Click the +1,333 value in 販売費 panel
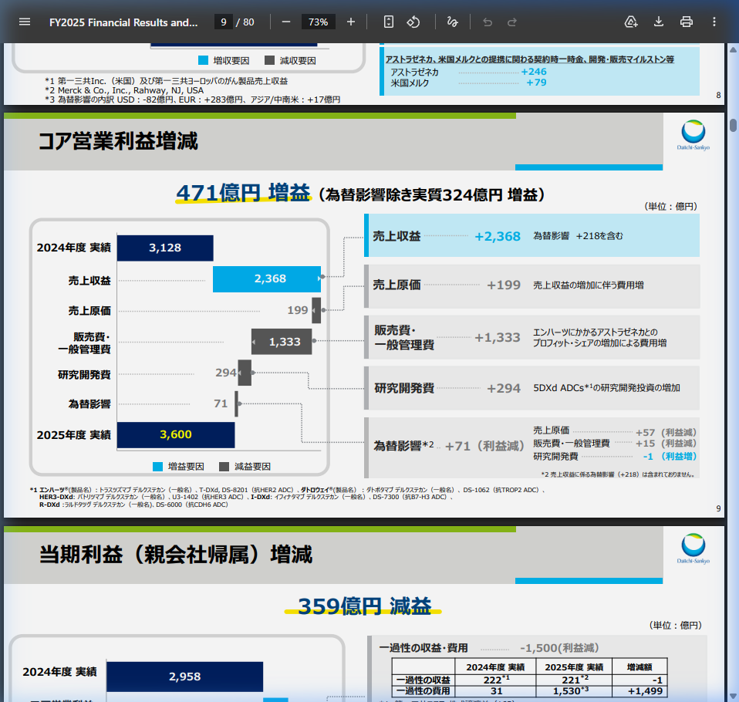The height and width of the screenshot is (702, 739). click(x=498, y=338)
